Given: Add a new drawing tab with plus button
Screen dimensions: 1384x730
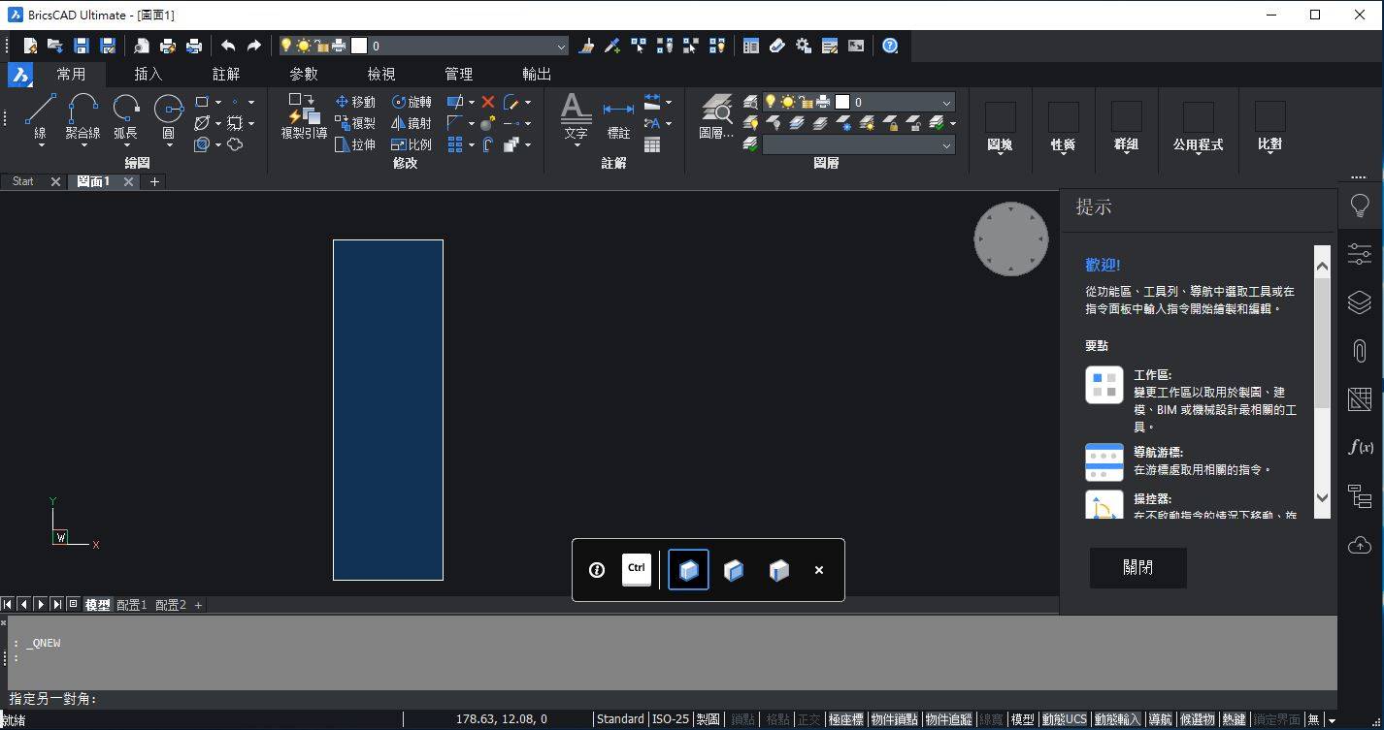Looking at the screenshot, I should 154,181.
